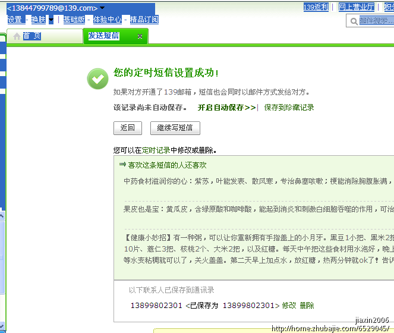Click the 以下联系人已保存到通讯录 label
This screenshot has height=333, width=394.
[172, 290]
